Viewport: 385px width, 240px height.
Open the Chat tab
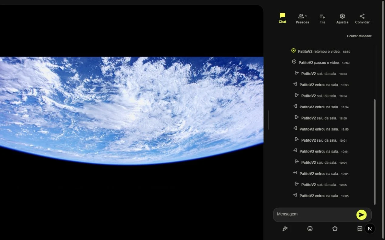[282, 18]
